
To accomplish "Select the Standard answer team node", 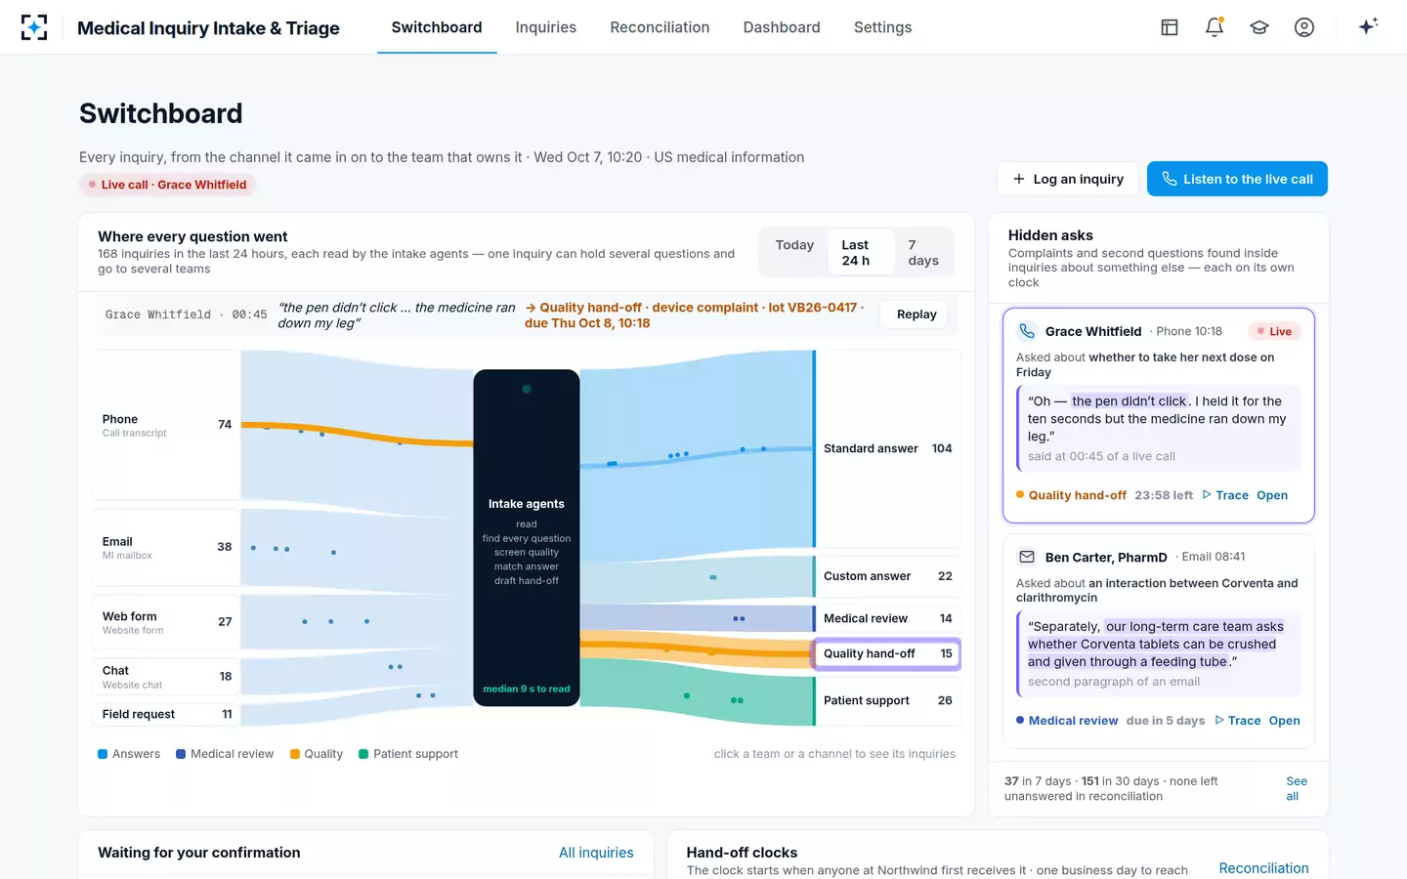I will pos(887,448).
